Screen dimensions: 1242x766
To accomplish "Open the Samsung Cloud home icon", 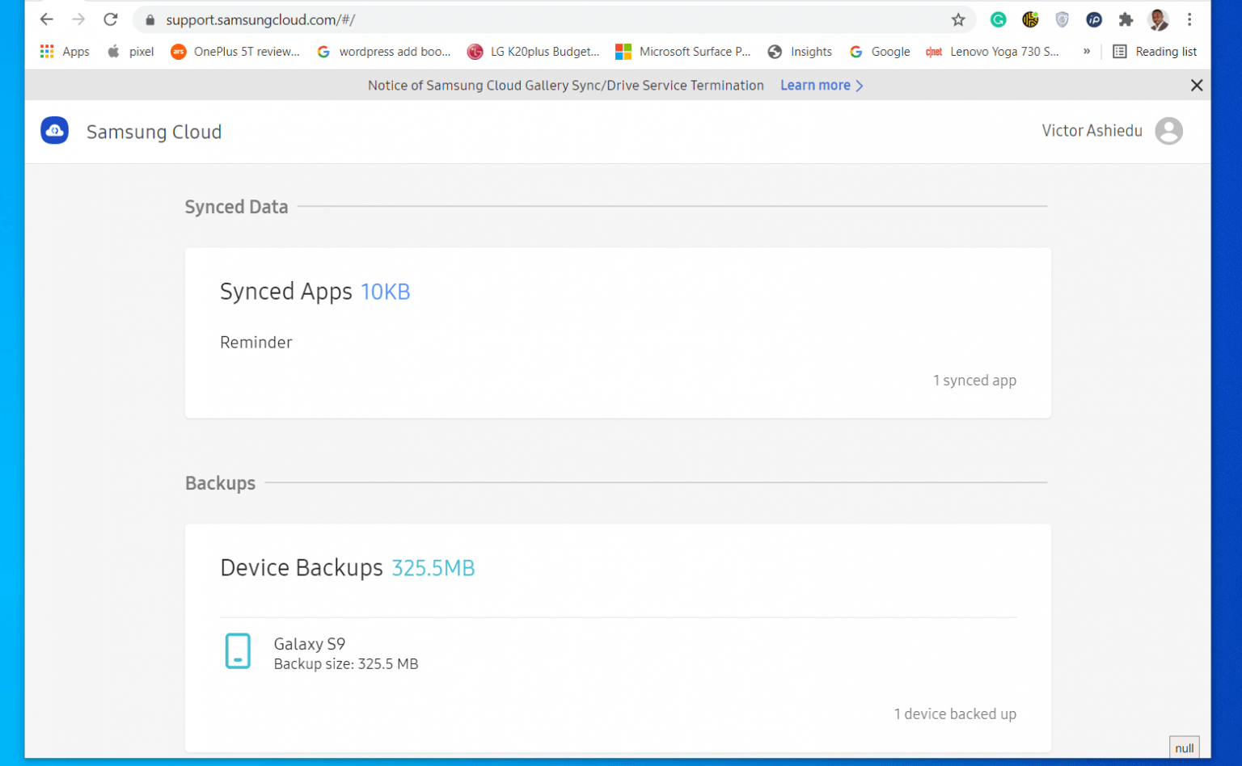I will tap(54, 130).
